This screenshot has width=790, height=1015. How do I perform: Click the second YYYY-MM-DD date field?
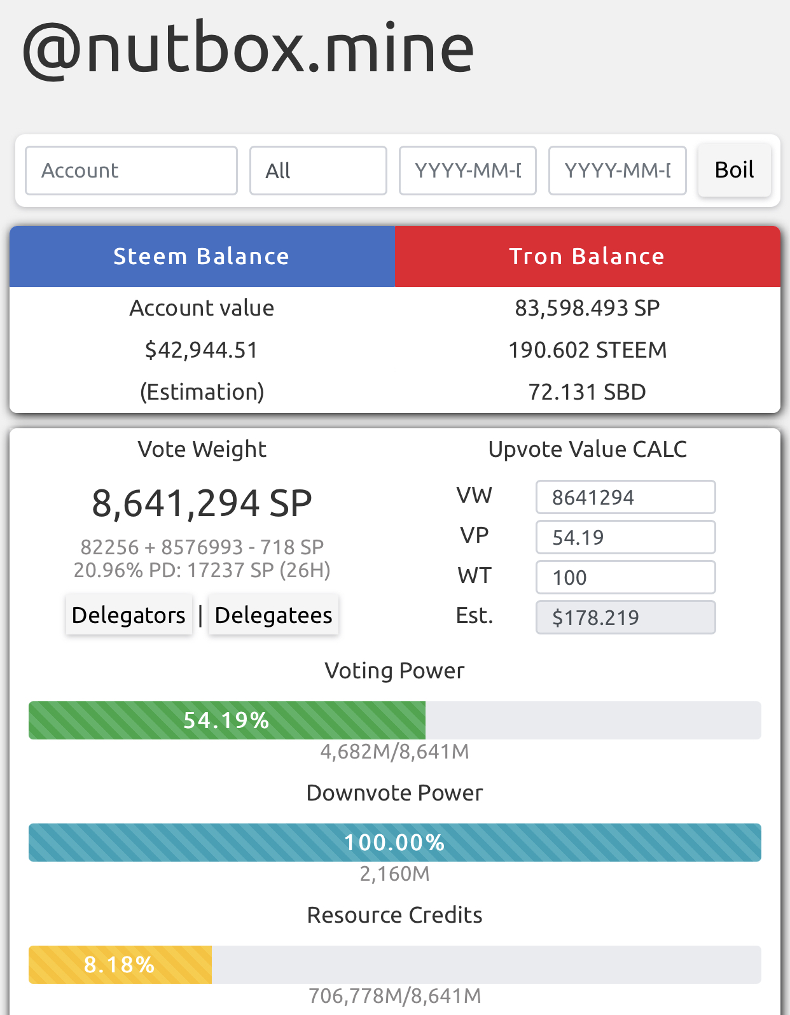pos(617,171)
